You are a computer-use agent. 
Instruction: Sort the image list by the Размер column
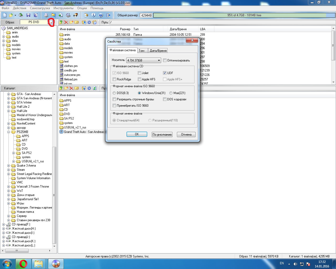pyautogui.click(x=121, y=29)
